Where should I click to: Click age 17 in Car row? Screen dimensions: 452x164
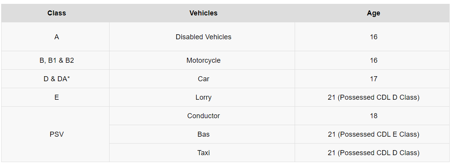373,79
